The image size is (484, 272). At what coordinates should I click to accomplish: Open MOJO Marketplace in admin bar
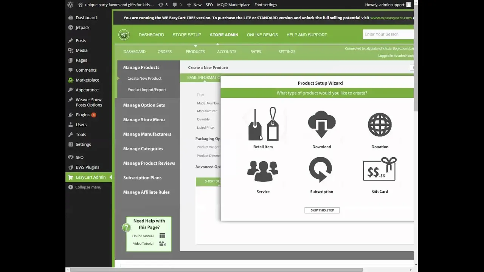point(234,5)
